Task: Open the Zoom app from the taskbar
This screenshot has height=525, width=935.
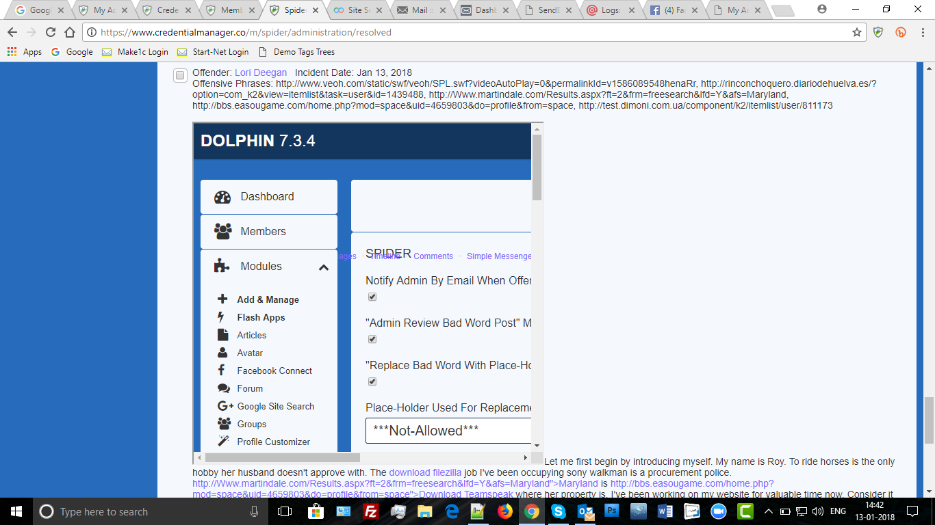Action: (719, 511)
